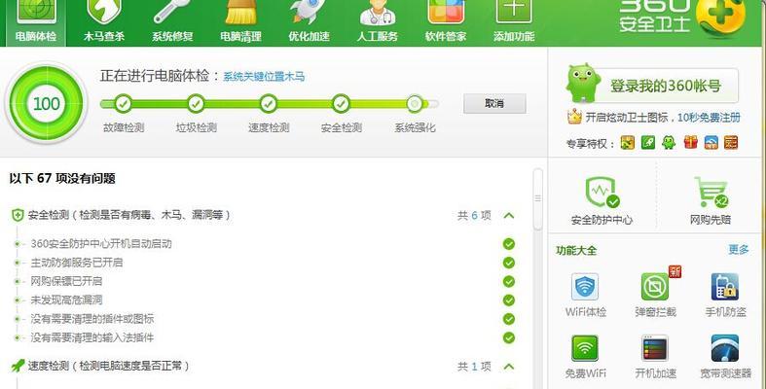Click the 100 score circle
The height and width of the screenshot is (389, 766).
click(x=47, y=103)
